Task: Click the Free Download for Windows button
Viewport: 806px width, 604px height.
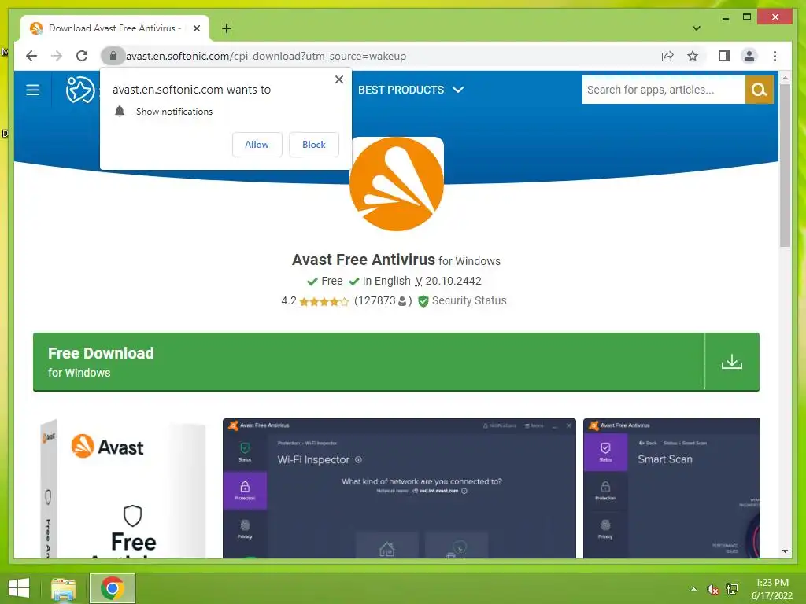Action: pyautogui.click(x=396, y=362)
